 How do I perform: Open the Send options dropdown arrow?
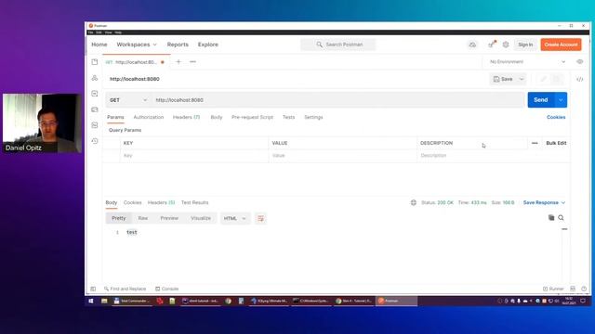tap(561, 100)
